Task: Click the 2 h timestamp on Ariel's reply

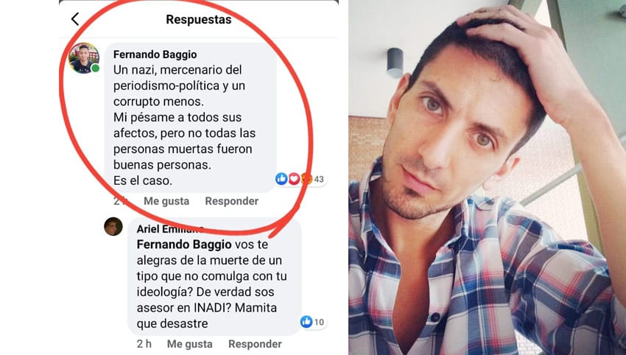Action: (x=144, y=344)
